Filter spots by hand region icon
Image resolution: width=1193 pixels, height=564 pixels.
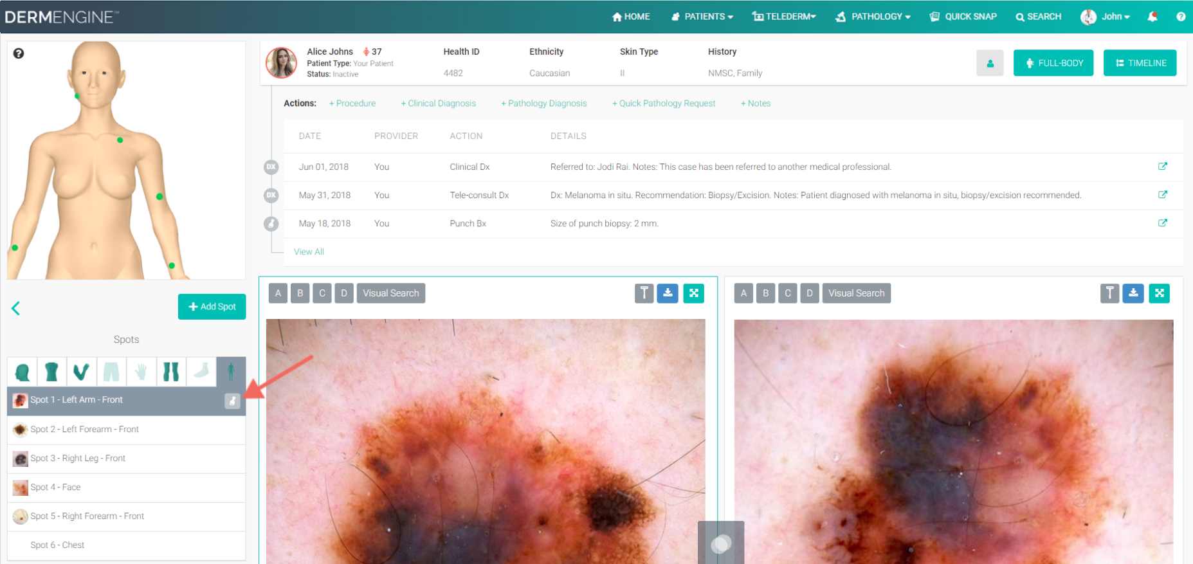141,372
